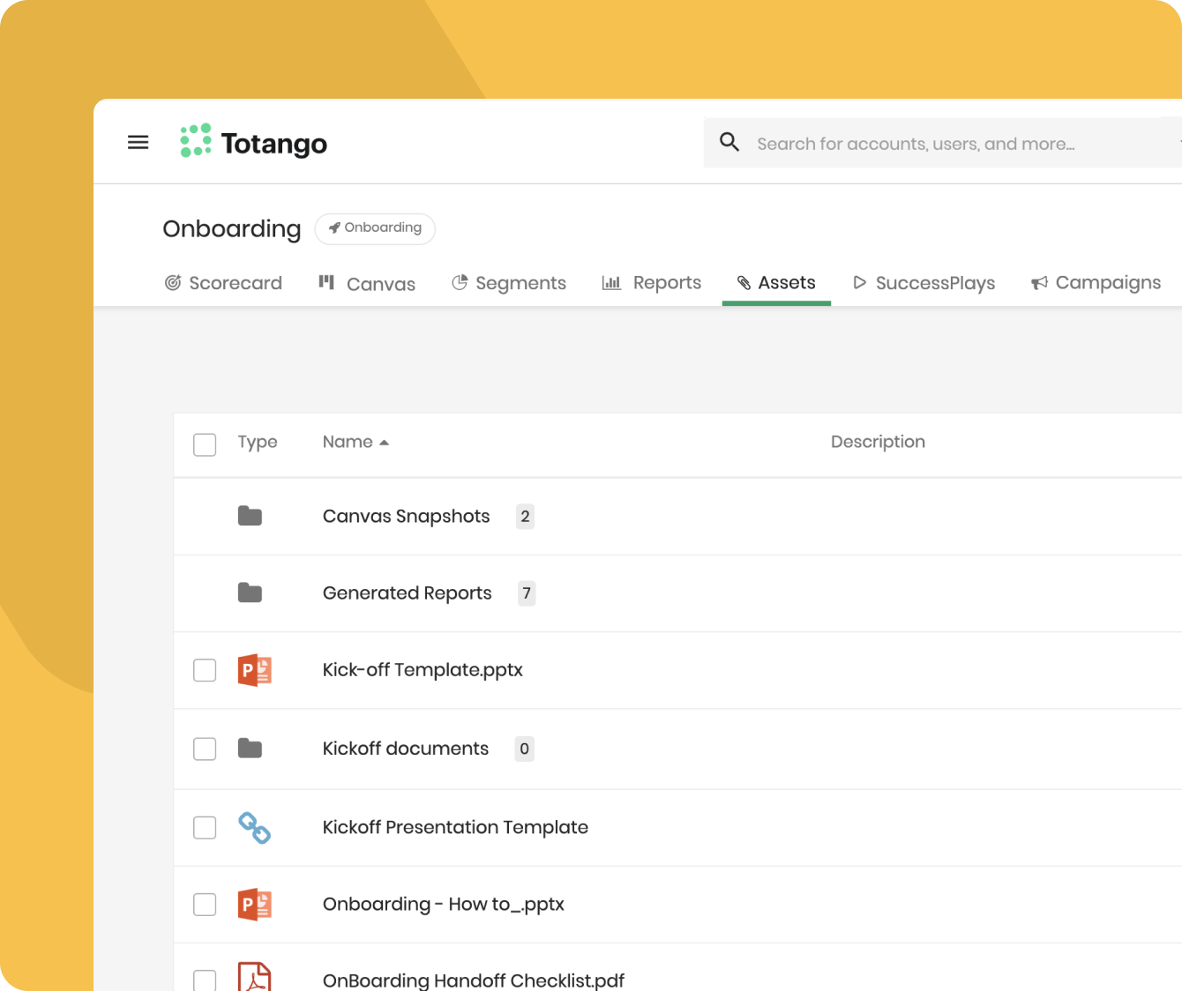
Task: Click the search magnifier icon
Action: click(729, 142)
